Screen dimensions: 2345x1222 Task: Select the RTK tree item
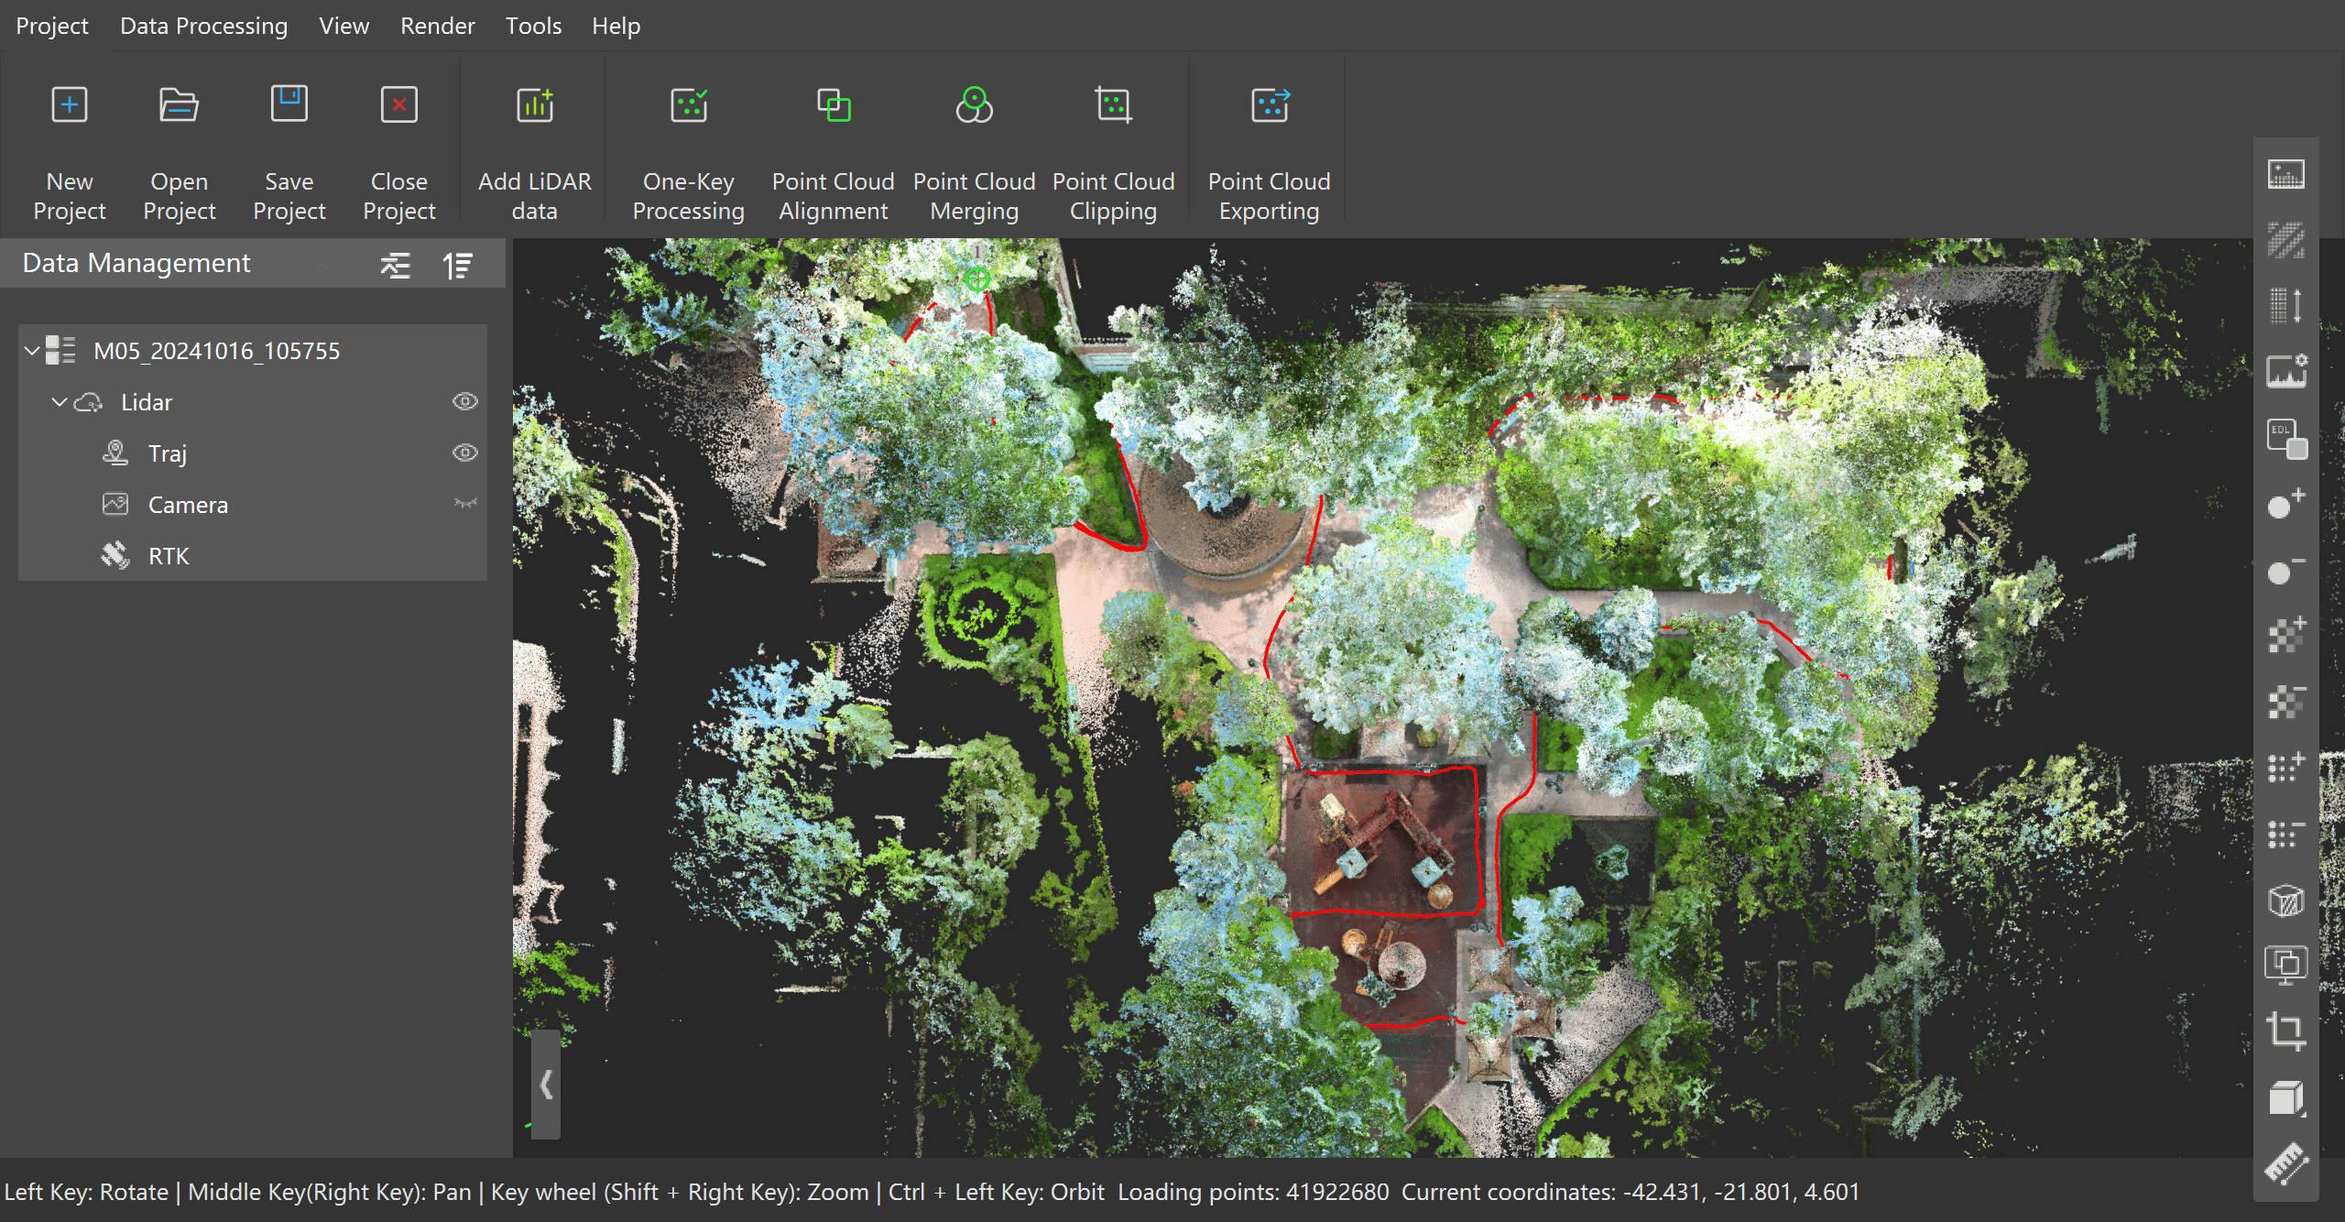pyautogui.click(x=169, y=556)
